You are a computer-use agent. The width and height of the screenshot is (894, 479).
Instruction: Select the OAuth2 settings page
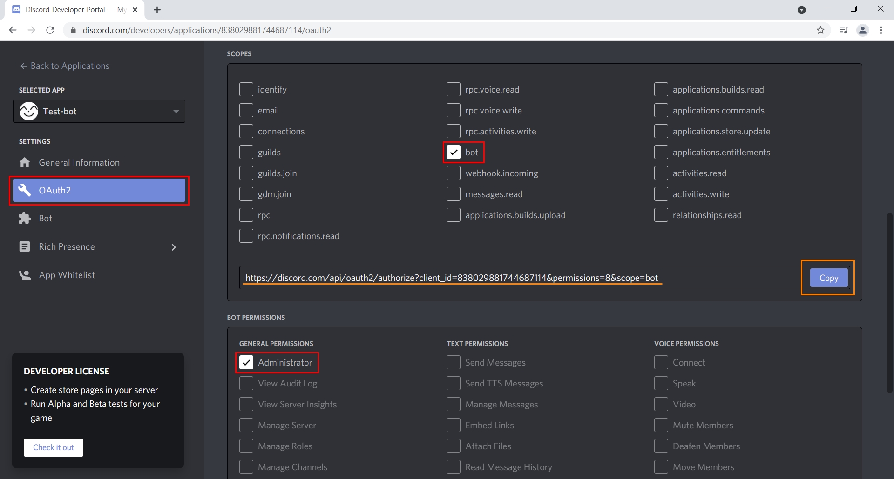click(99, 190)
